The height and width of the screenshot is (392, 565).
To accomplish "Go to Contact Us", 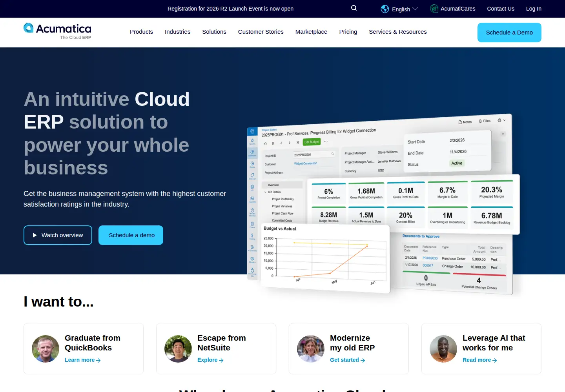I will (x=501, y=9).
